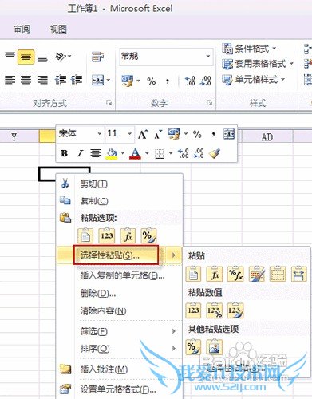Align text left in ribbon

click(x=10, y=80)
